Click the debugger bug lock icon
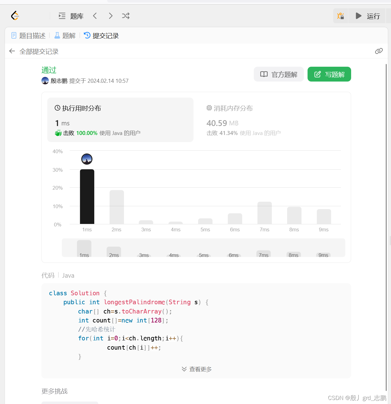 [x=340, y=16]
